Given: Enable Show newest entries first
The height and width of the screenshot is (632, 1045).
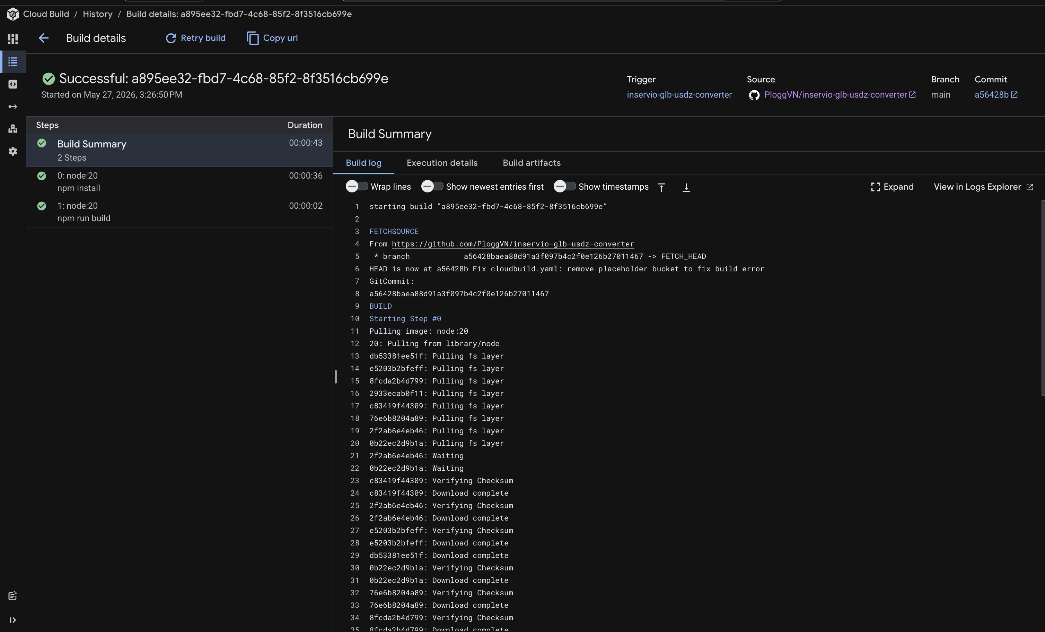Looking at the screenshot, I should 432,186.
